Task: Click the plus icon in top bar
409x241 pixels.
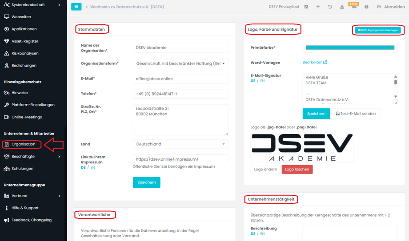Action: [318, 7]
